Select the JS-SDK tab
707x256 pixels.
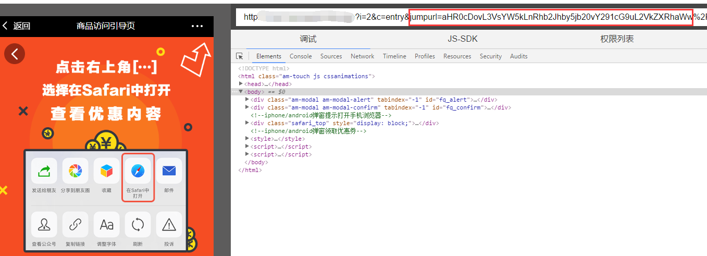(463, 39)
